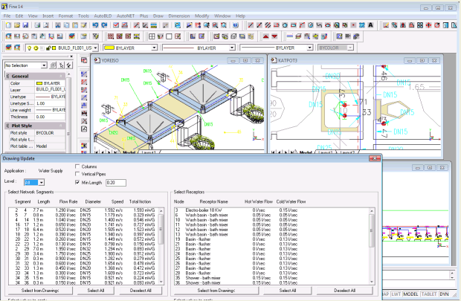
Task: Click Deselect All under Receptors
Action: (x=344, y=289)
